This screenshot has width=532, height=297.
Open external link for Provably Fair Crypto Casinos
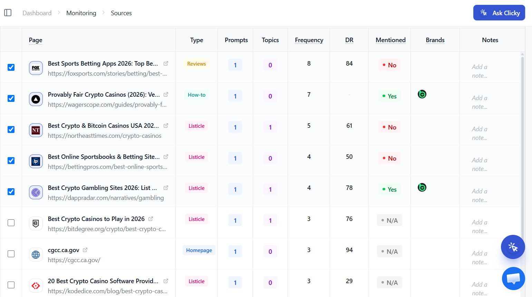[x=166, y=95]
